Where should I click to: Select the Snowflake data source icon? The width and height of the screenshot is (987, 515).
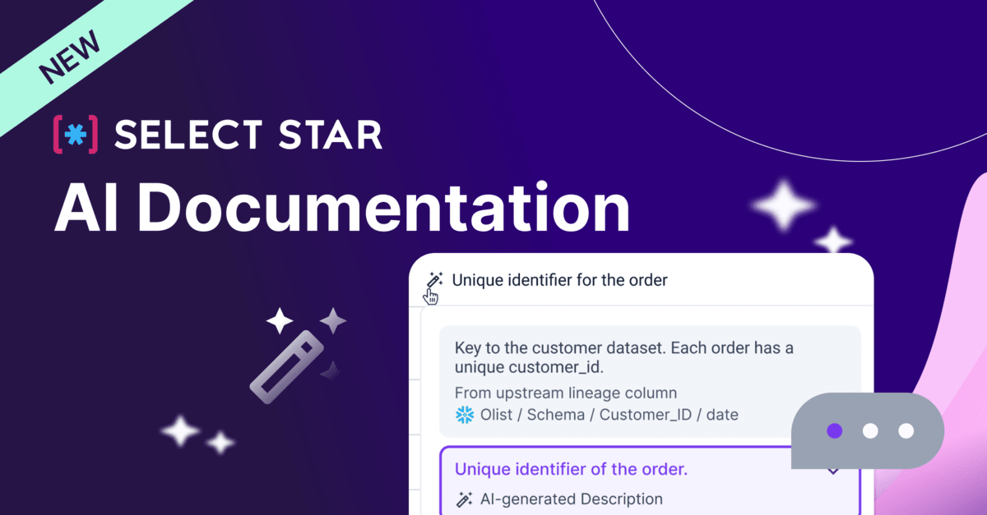tap(464, 415)
